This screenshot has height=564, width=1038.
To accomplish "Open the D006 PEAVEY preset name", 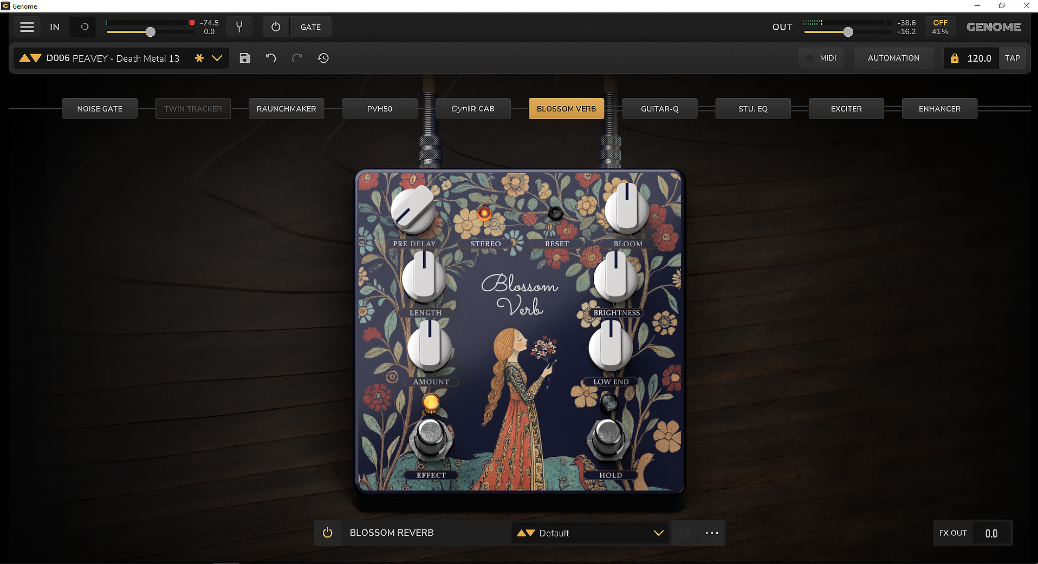I will point(113,58).
